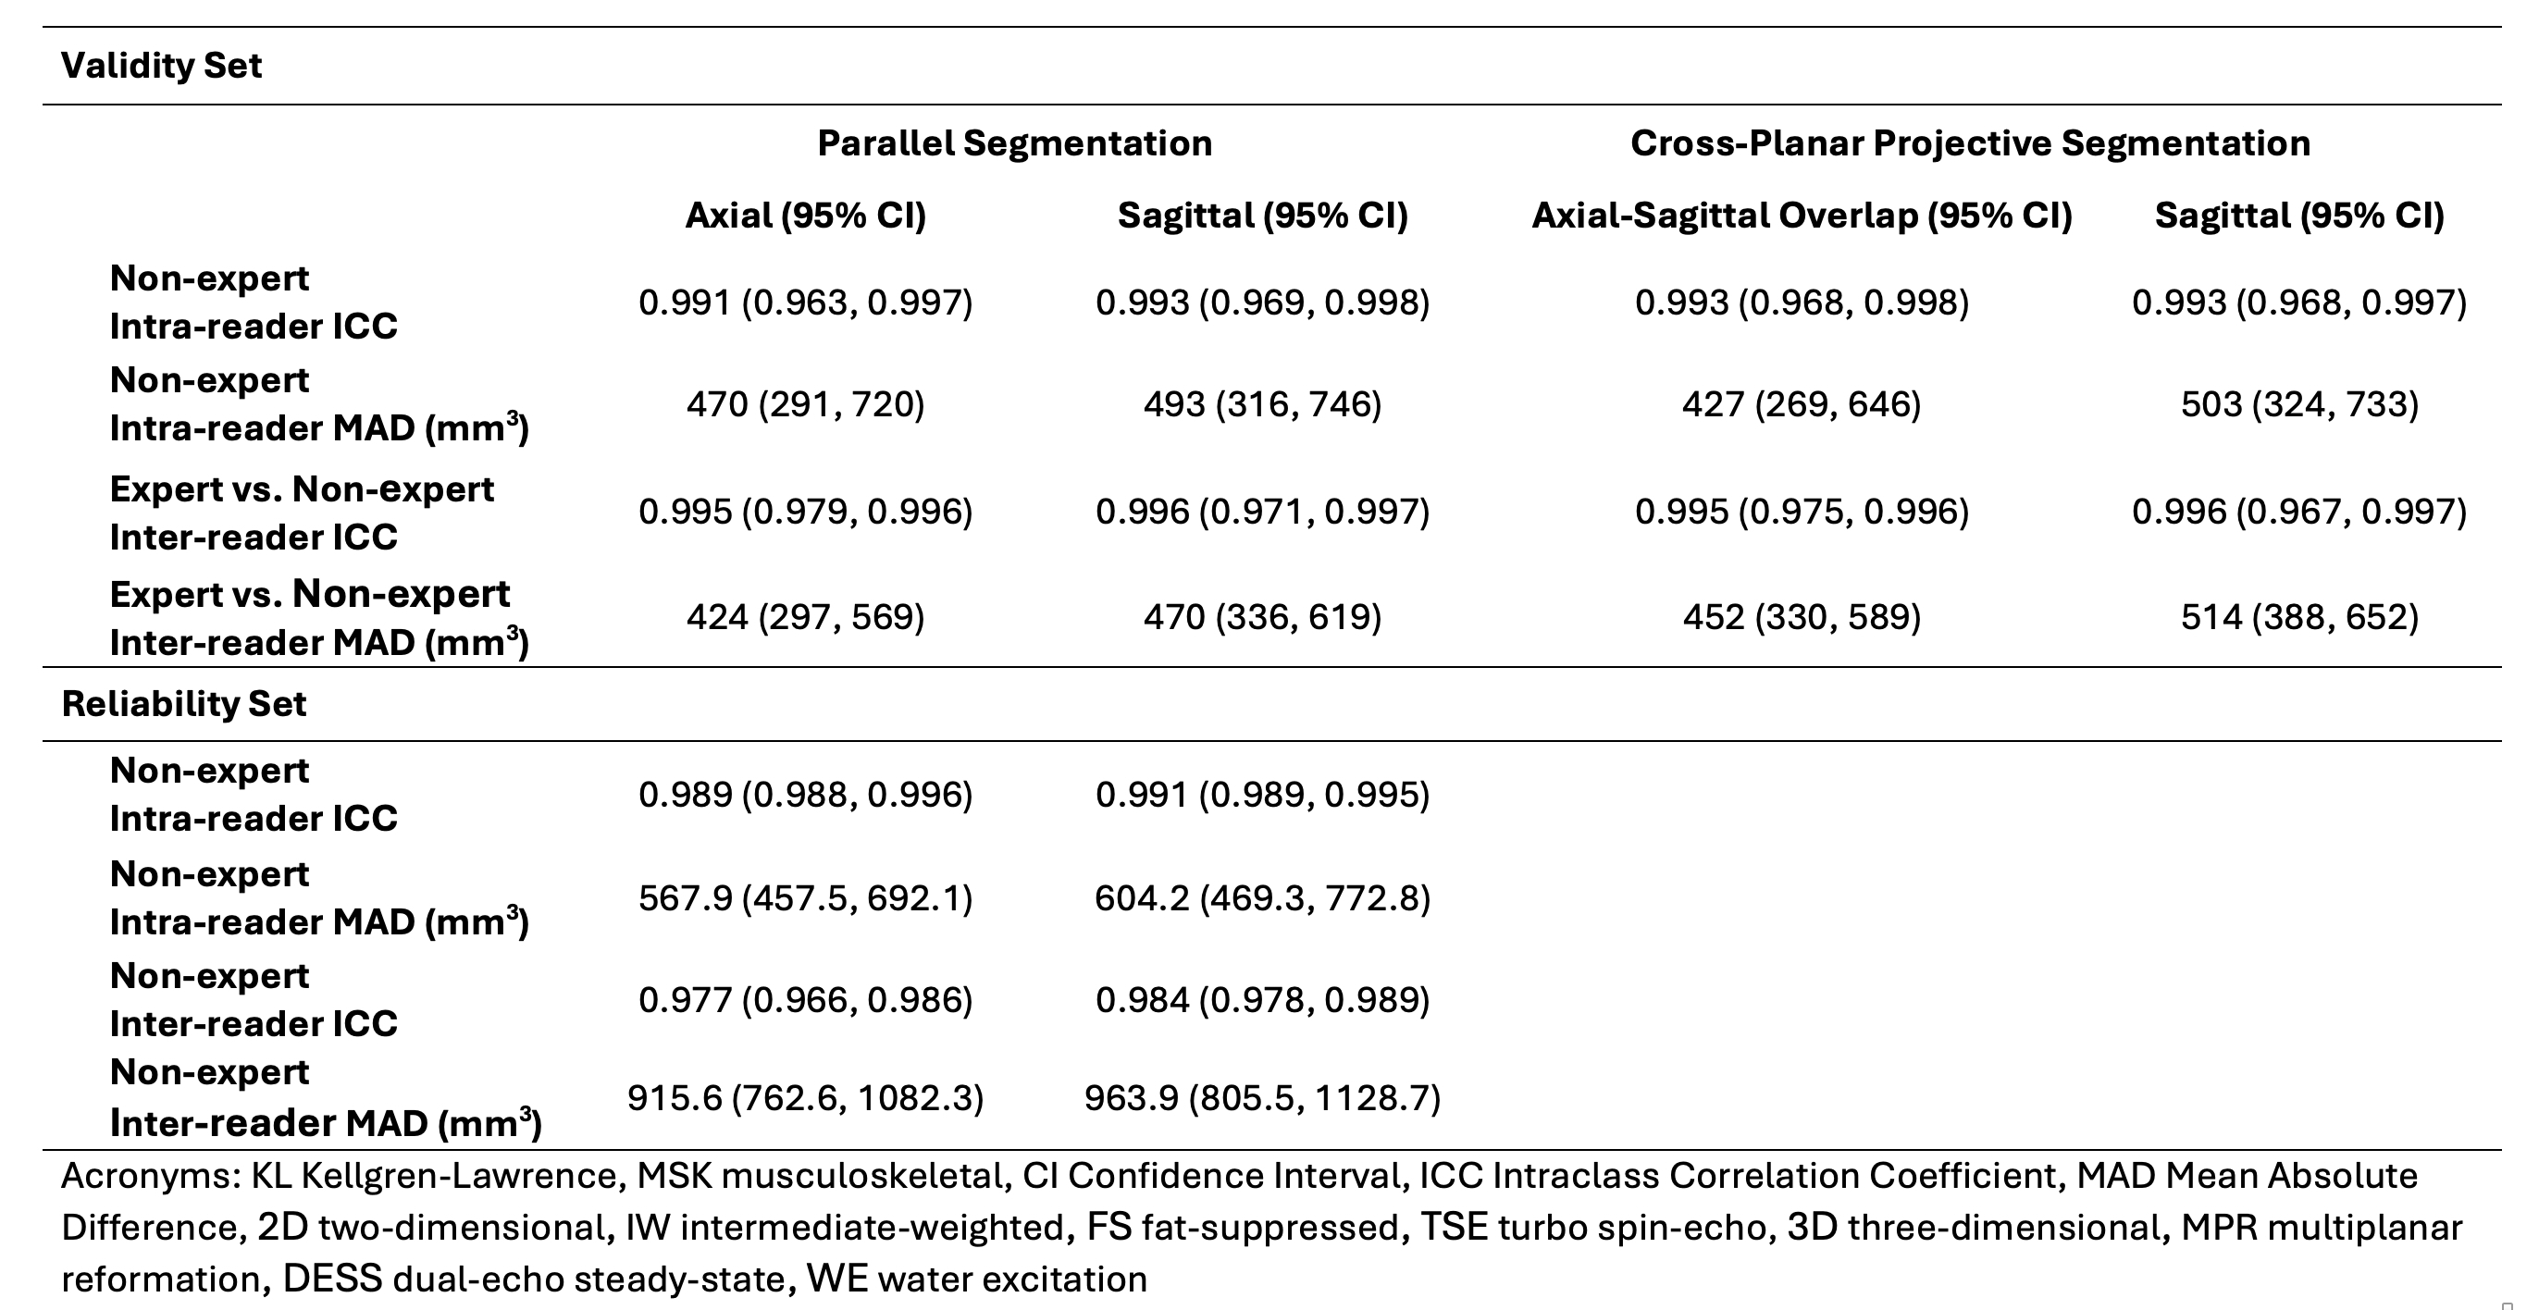Click the Axial (95% CI) column header
This screenshot has width=2539, height=1310.
(x=805, y=216)
